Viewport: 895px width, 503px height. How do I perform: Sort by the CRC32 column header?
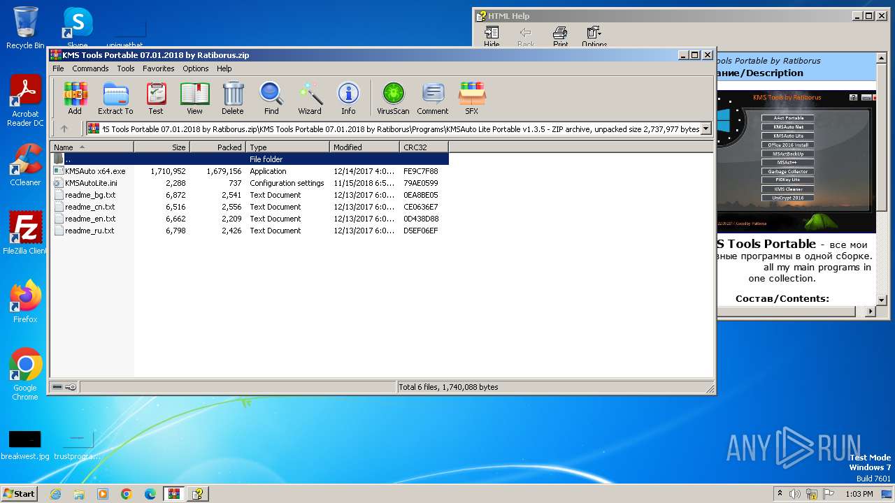coord(424,147)
